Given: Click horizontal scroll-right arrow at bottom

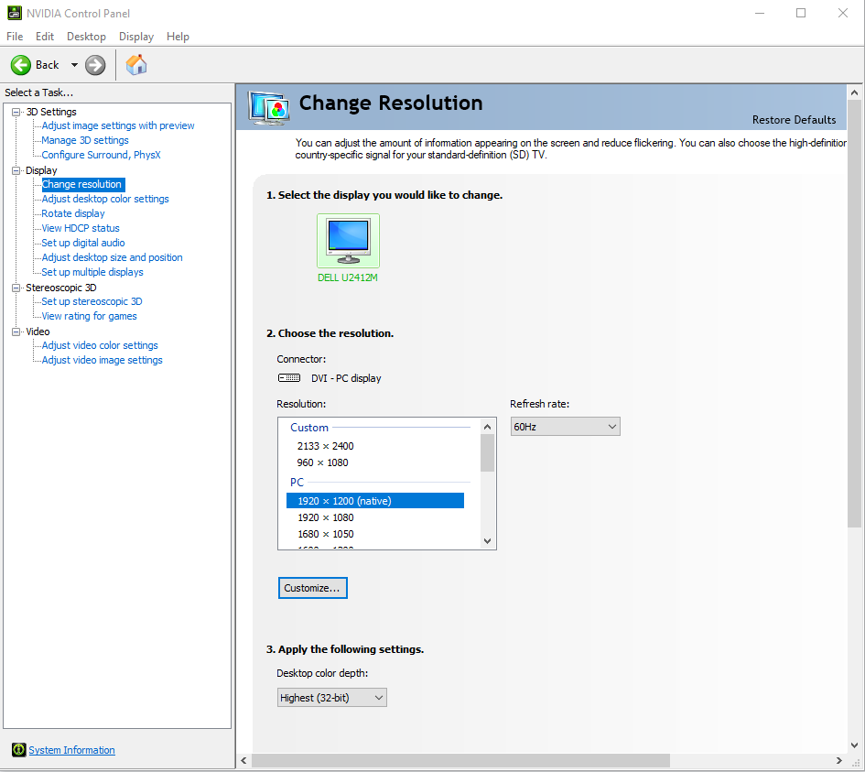Looking at the screenshot, I should point(838,761).
